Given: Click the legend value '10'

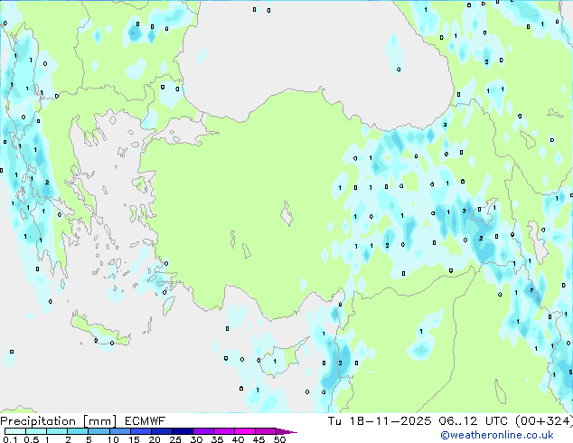Looking at the screenshot, I should click(113, 439).
